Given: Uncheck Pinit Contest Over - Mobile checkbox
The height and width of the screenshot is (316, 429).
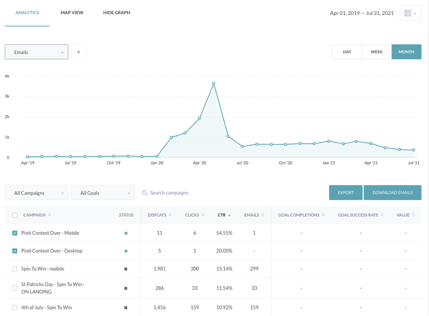Looking at the screenshot, I should click(x=15, y=233).
